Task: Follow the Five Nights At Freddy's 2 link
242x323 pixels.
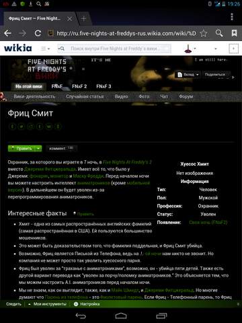Action: [x=127, y=162]
